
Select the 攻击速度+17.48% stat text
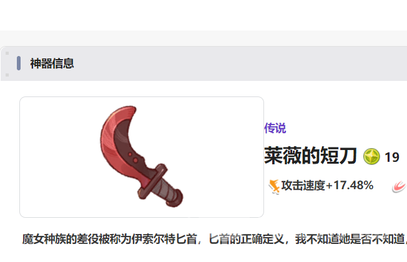click(327, 185)
